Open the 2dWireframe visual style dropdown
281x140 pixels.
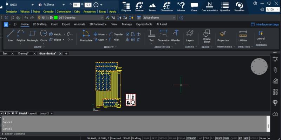click(x=173, y=17)
